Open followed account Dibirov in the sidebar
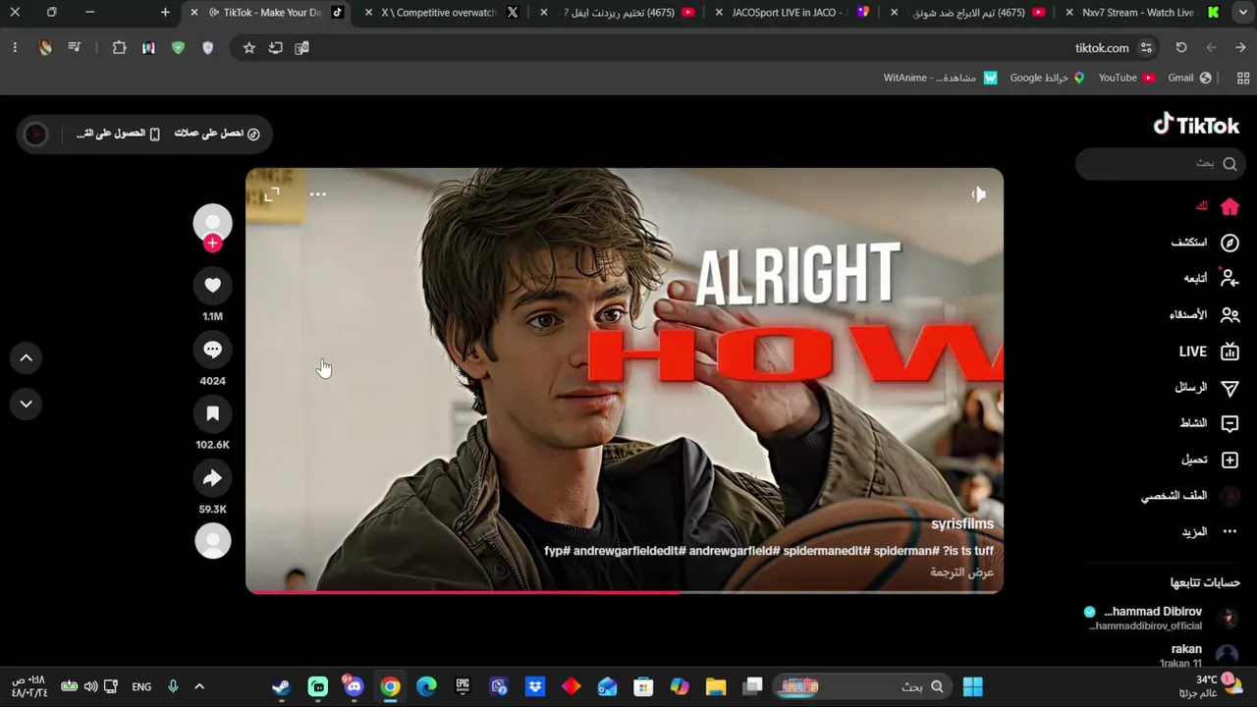This screenshot has height=707, width=1257. (x=1163, y=618)
